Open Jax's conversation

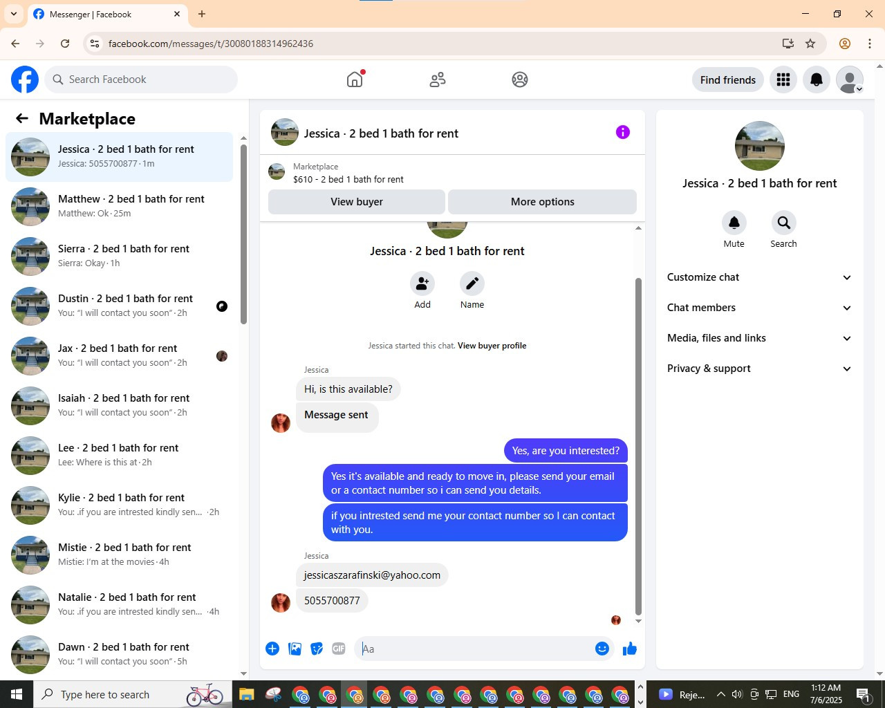120,356
